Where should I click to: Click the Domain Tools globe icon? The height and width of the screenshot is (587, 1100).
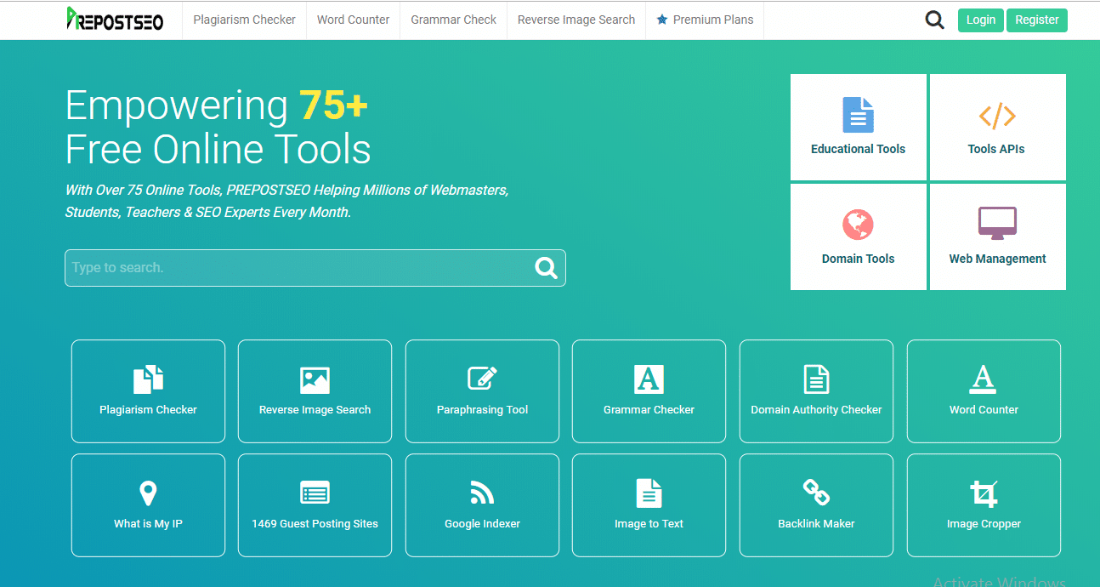(858, 225)
